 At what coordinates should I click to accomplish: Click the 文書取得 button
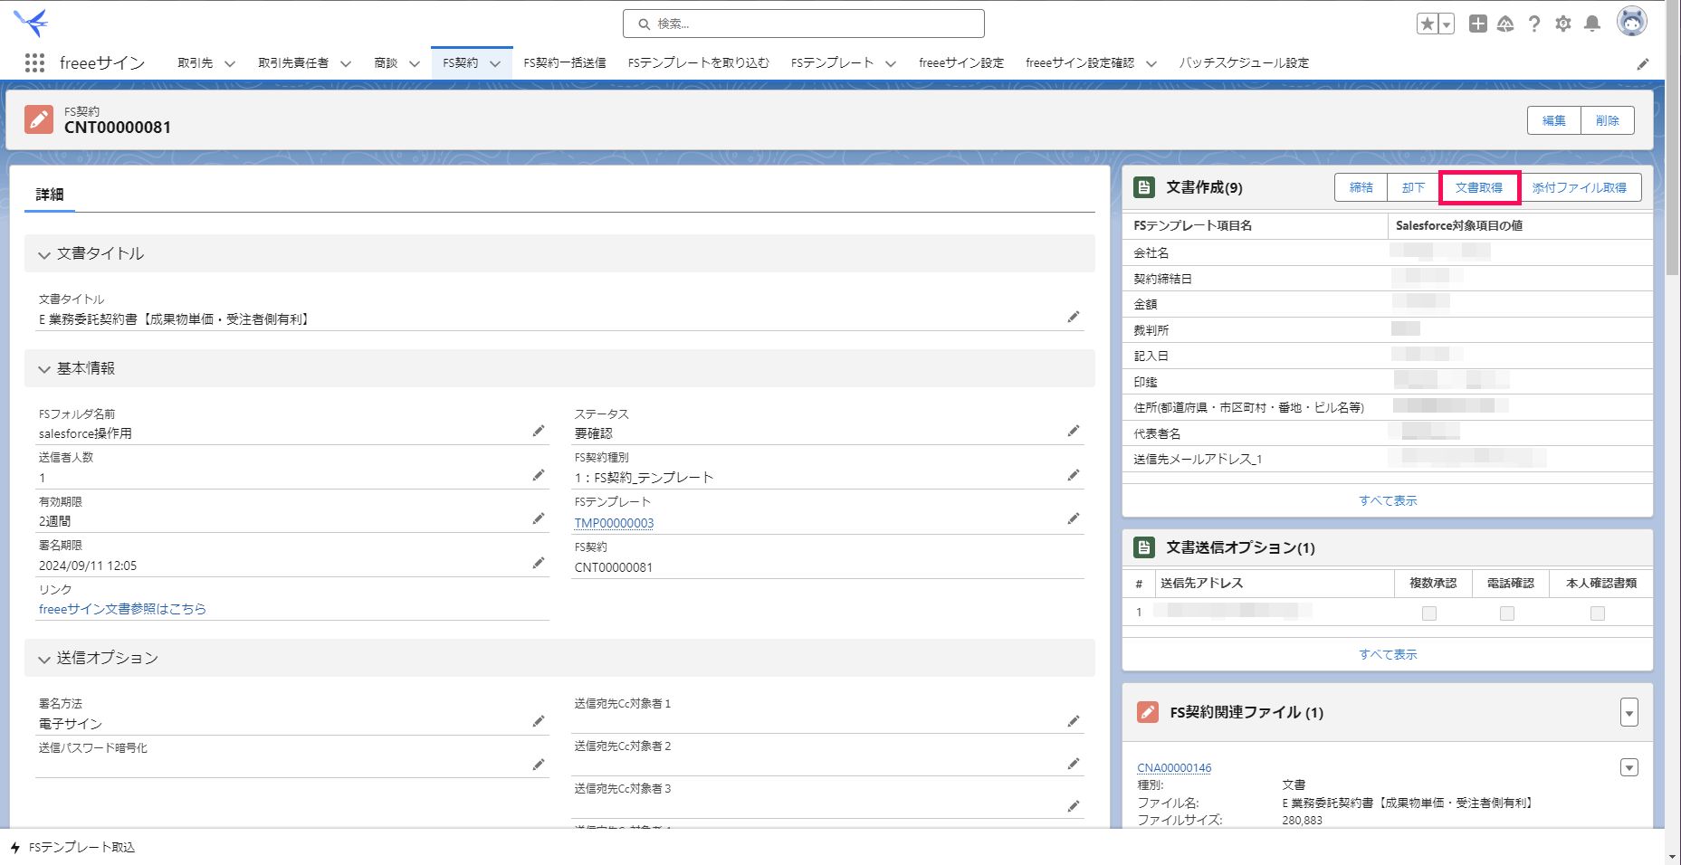(1479, 187)
